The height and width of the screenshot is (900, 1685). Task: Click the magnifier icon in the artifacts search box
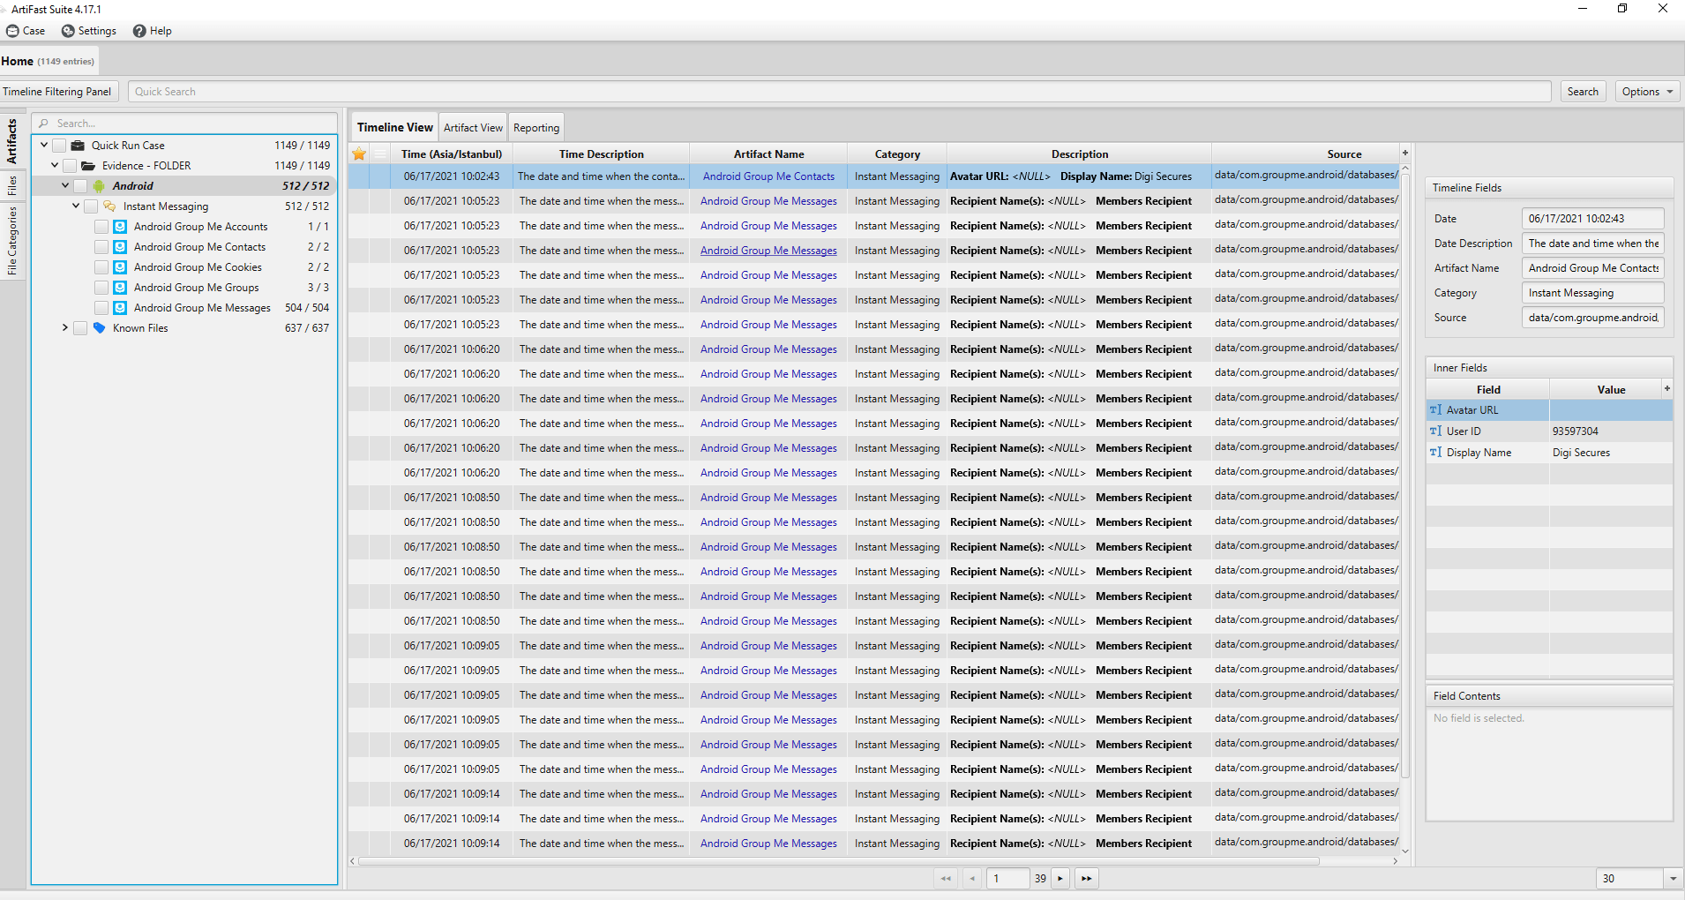click(43, 124)
